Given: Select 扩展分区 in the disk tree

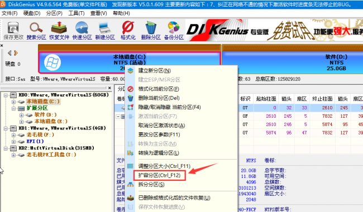Looking at the screenshot, I should [x=37, y=108].
